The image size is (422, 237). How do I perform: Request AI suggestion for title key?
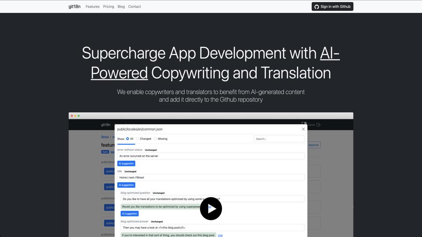126,185
